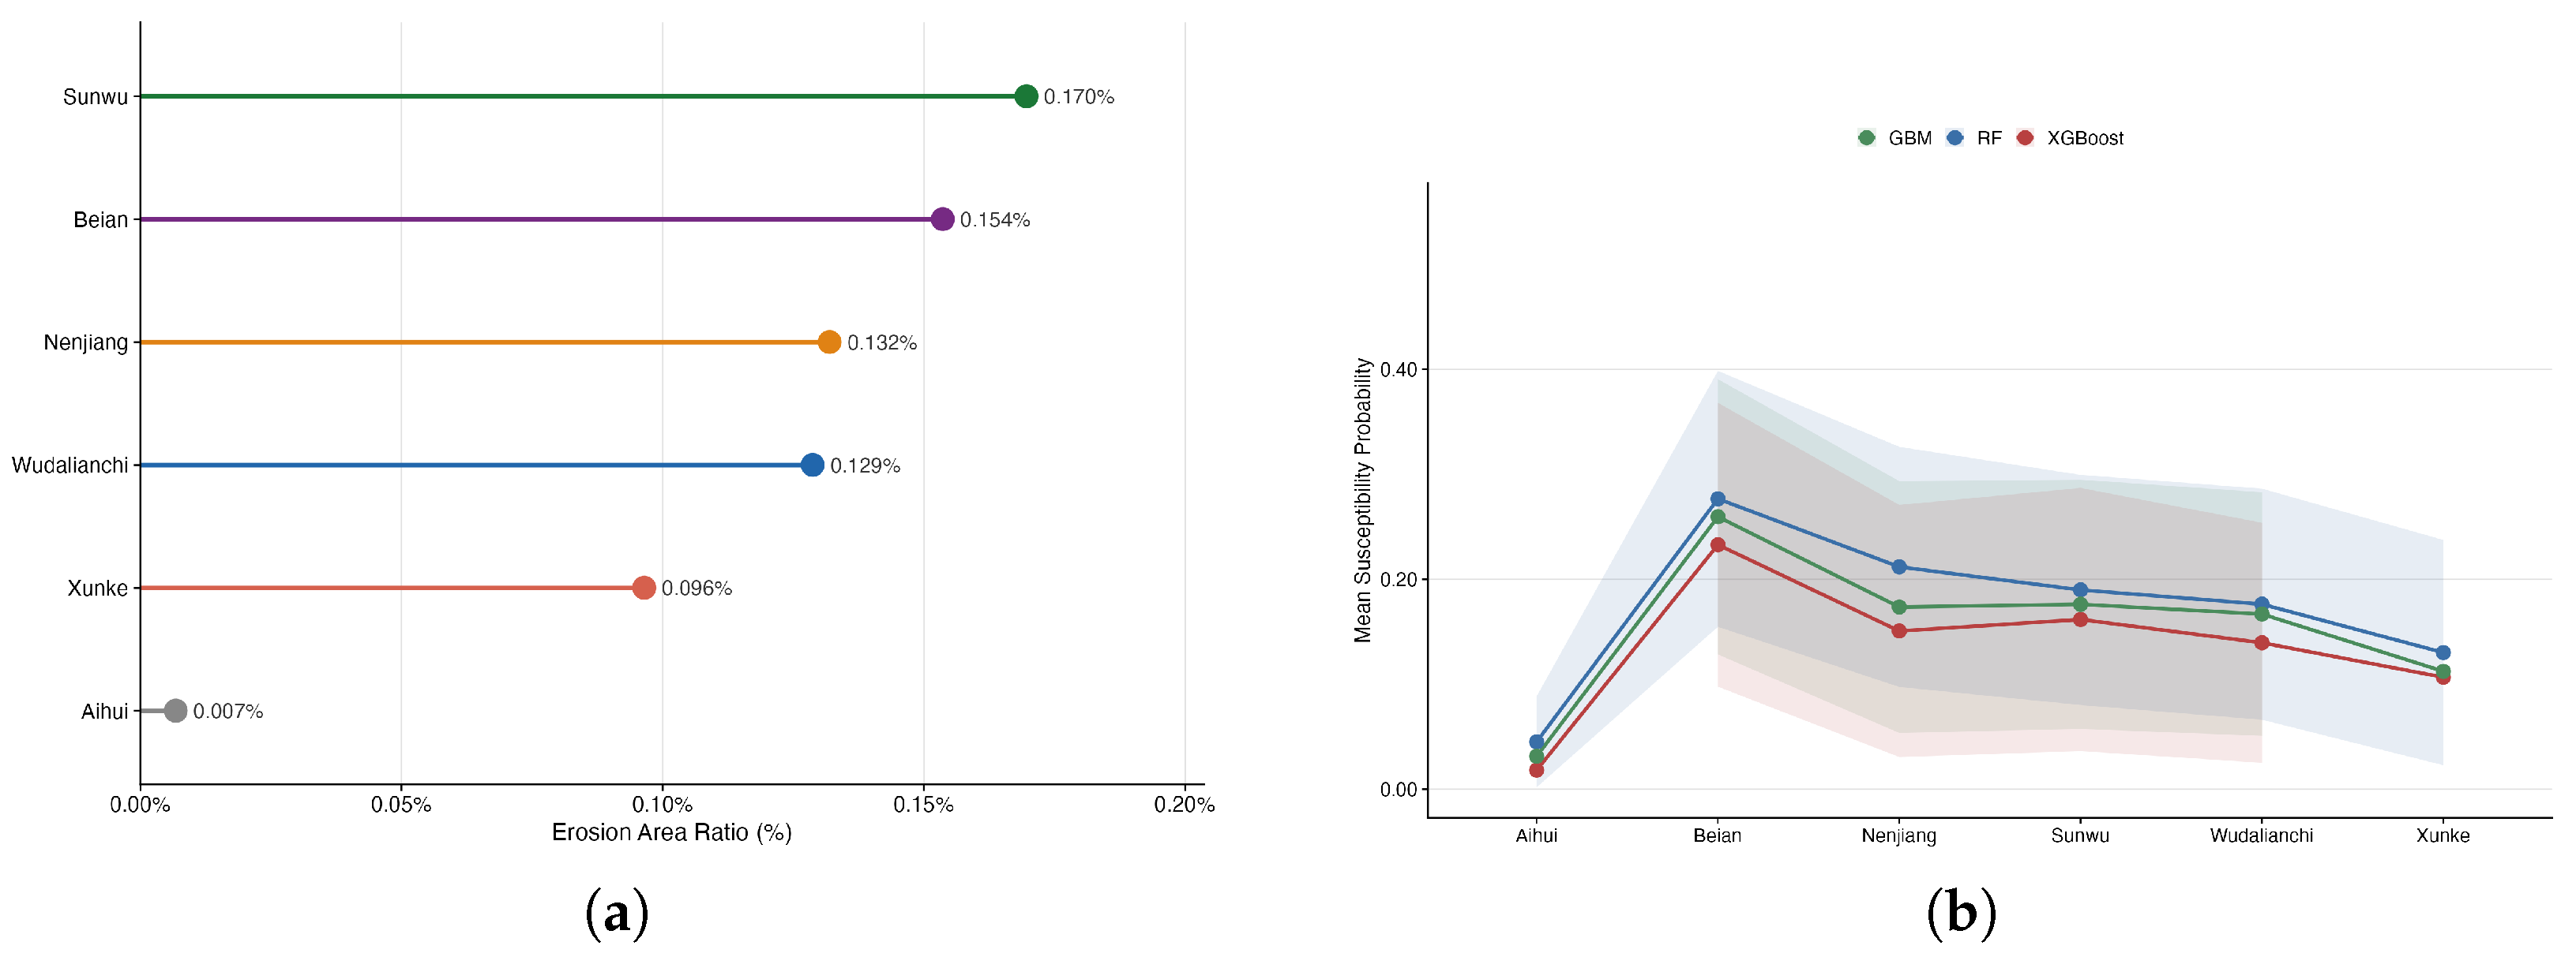
Task: Click the green Sunwu lollipop endpoint
Action: (1026, 96)
